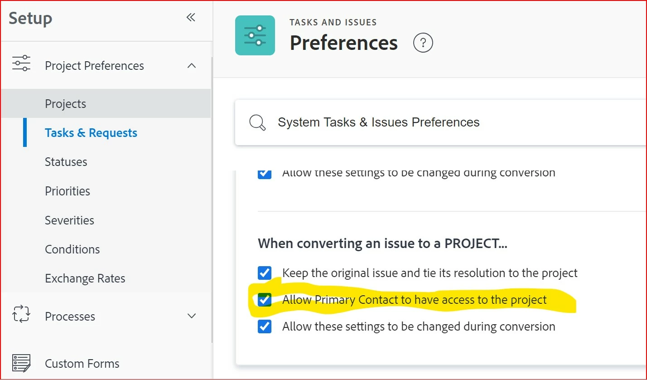The image size is (647, 380).
Task: Click the System Tasks & Issues Preferences search field
Action: pos(440,122)
